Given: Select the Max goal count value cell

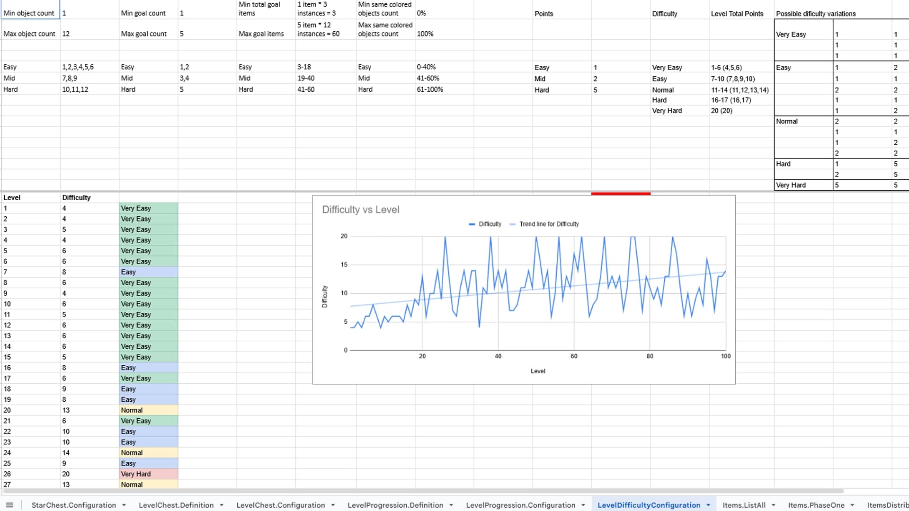Looking at the screenshot, I should pos(207,34).
